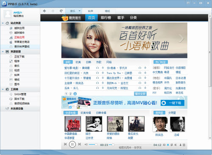Switch to the 壁纸 tab
This screenshot has height=155, width=212.
107,11
